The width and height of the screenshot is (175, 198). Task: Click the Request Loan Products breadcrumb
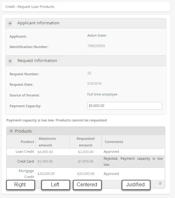(x=36, y=7)
